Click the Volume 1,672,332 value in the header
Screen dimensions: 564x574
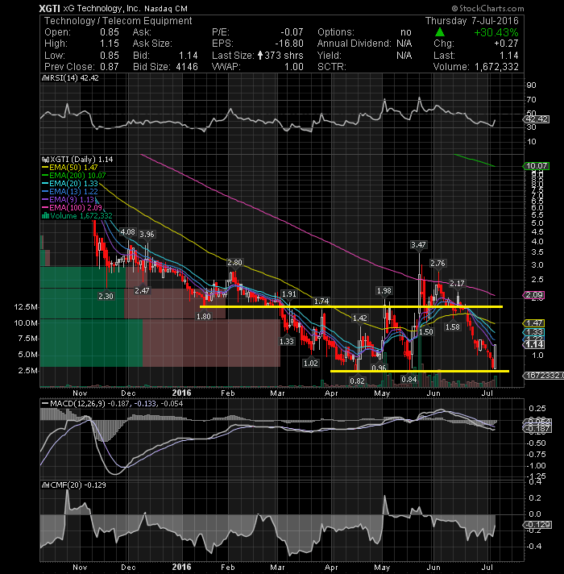coord(496,67)
